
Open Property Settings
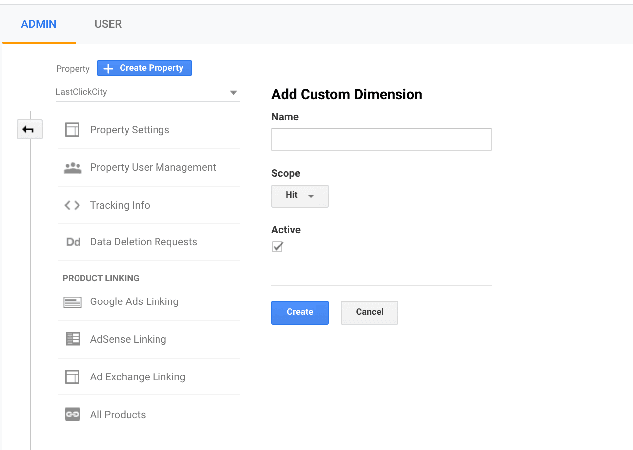tap(130, 130)
